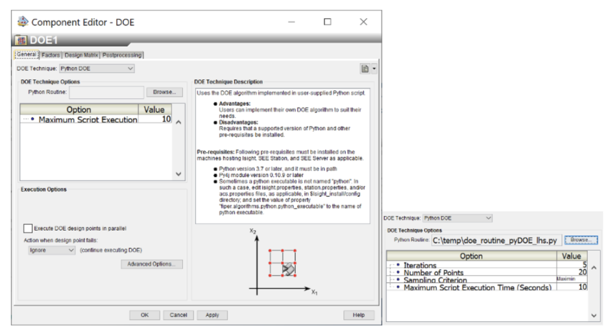613x335 pixels.
Task: Click the Help button
Action: pos(359,315)
